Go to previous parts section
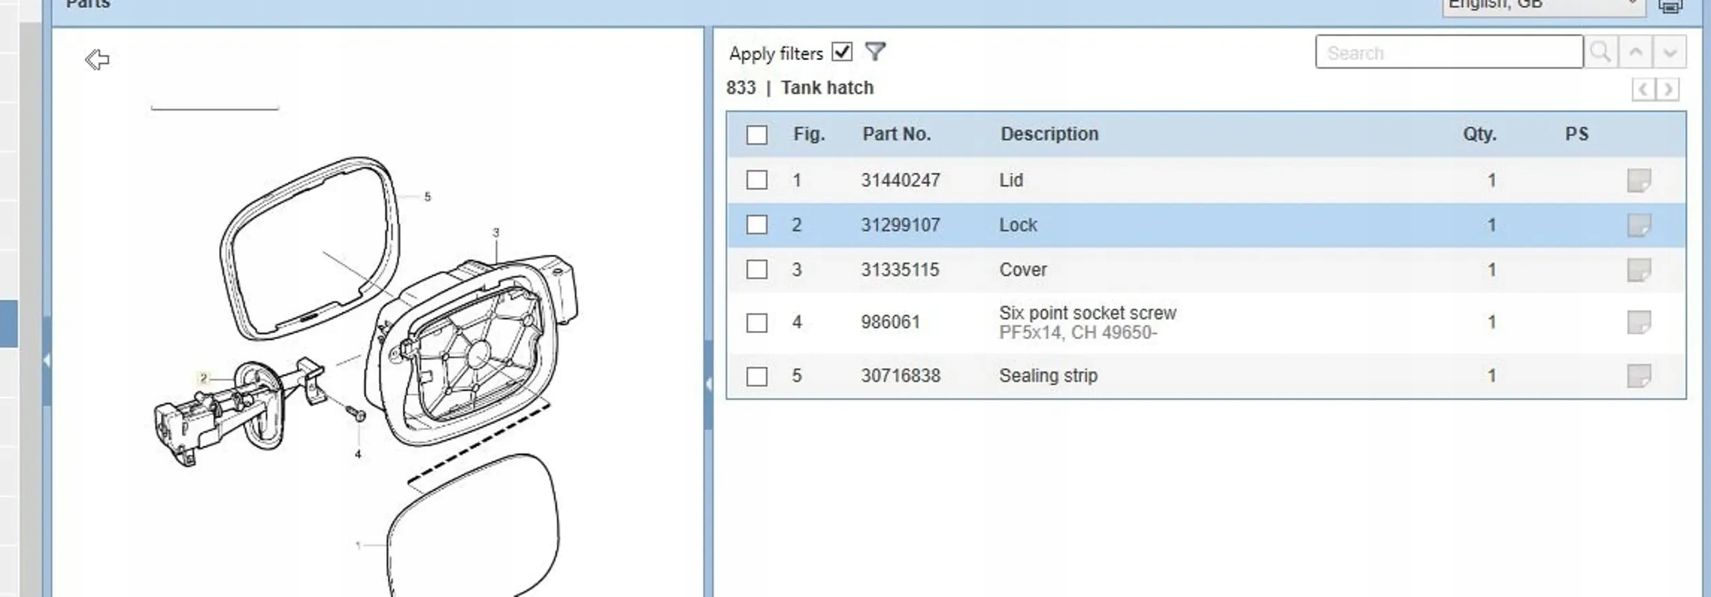The image size is (1711, 597). click(1643, 89)
